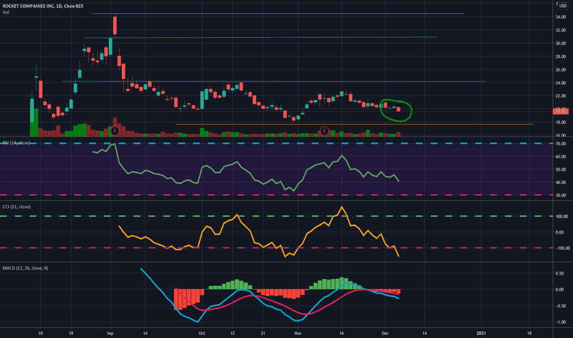The image size is (573, 338).
Task: Click the Vol indicator label
Action: (6, 12)
